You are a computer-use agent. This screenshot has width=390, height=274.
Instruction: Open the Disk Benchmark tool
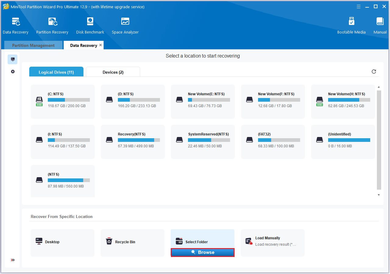90,22
